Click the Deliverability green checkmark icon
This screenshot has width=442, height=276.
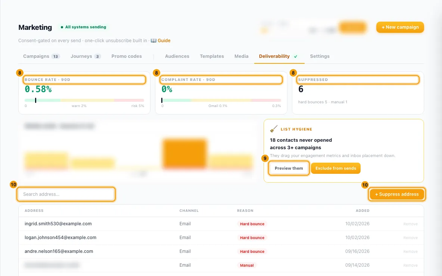295,57
